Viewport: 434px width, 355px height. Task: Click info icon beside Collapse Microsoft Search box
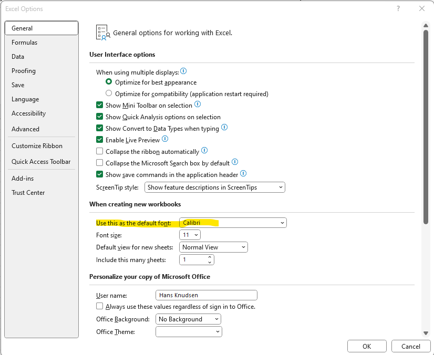click(235, 162)
